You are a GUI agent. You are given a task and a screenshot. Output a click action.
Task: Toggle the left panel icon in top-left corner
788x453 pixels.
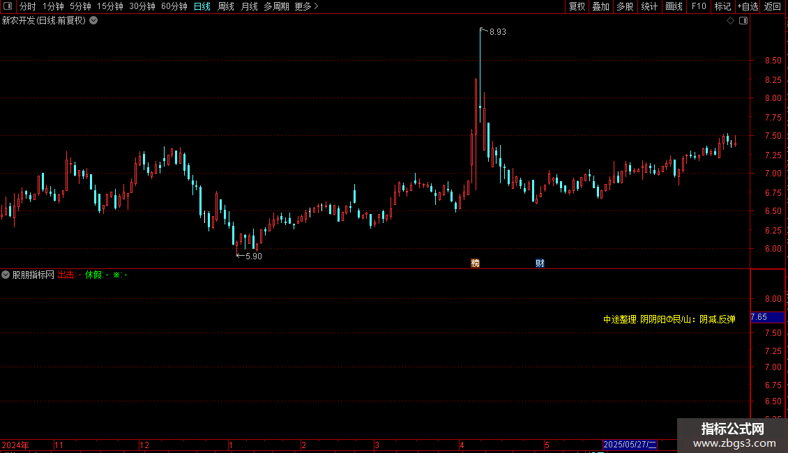tap(8, 6)
